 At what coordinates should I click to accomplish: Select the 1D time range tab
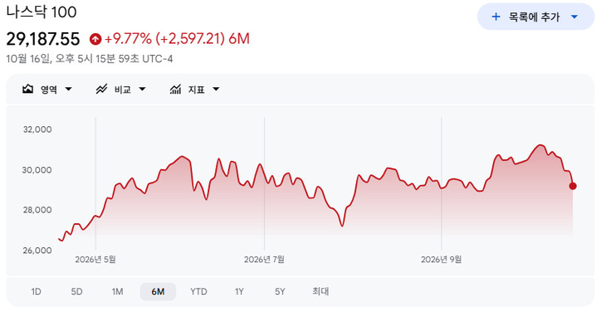coord(36,291)
